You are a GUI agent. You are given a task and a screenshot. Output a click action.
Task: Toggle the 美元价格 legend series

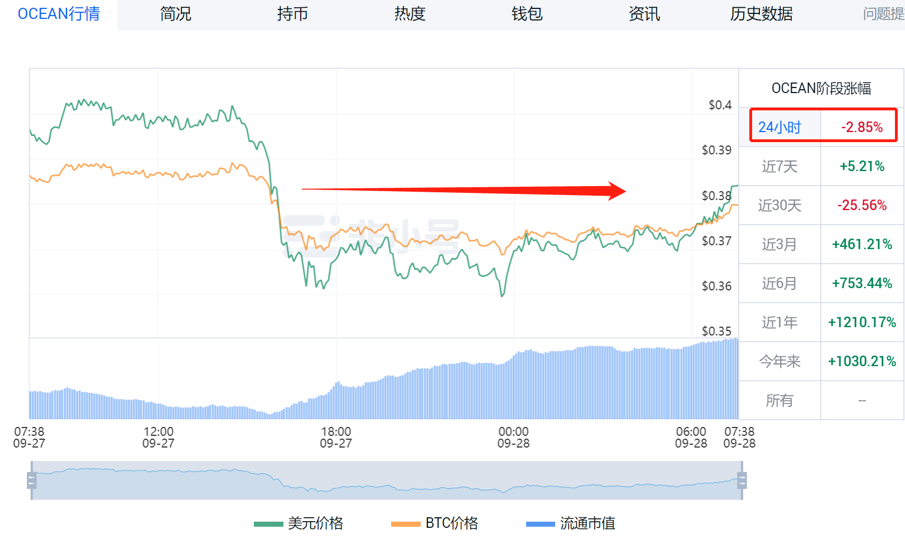coord(299,523)
